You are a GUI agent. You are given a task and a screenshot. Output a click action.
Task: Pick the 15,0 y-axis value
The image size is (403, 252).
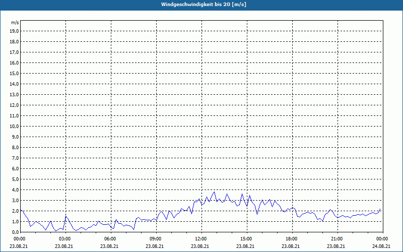[14, 73]
